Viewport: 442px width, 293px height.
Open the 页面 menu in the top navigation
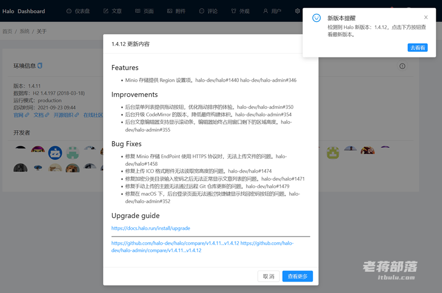click(144, 11)
